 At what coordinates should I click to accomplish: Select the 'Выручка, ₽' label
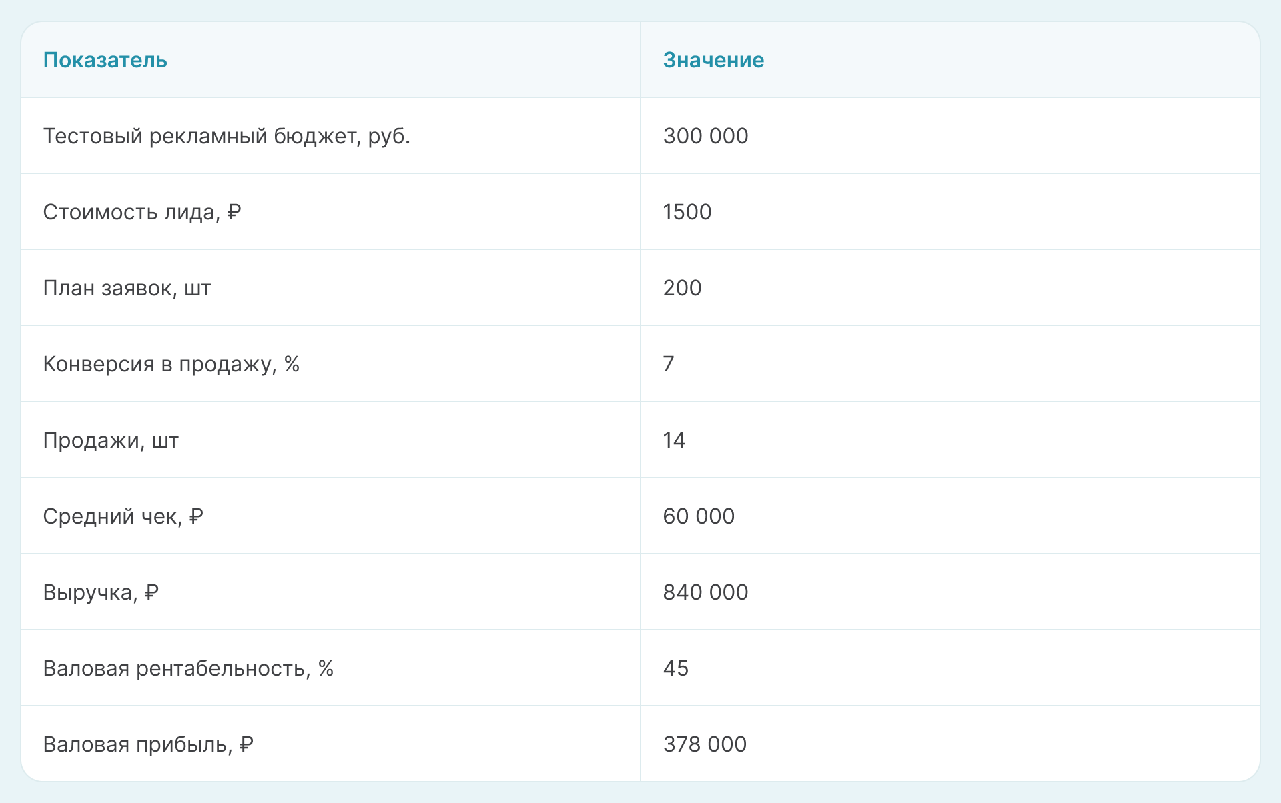[101, 592]
